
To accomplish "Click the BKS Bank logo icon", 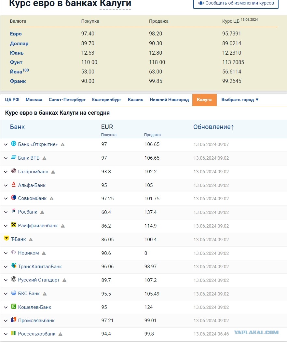I will (x=14, y=293).
